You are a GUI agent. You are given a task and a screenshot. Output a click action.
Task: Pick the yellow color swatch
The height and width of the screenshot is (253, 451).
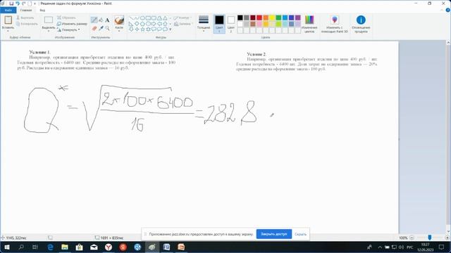(272, 18)
